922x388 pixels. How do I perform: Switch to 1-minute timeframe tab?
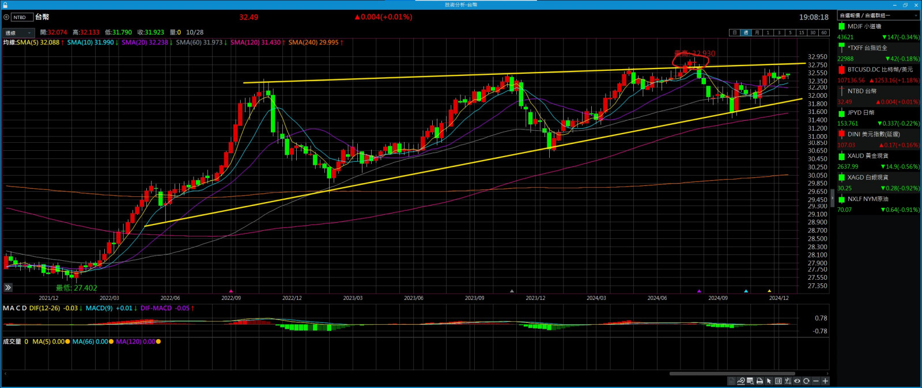(x=768, y=33)
